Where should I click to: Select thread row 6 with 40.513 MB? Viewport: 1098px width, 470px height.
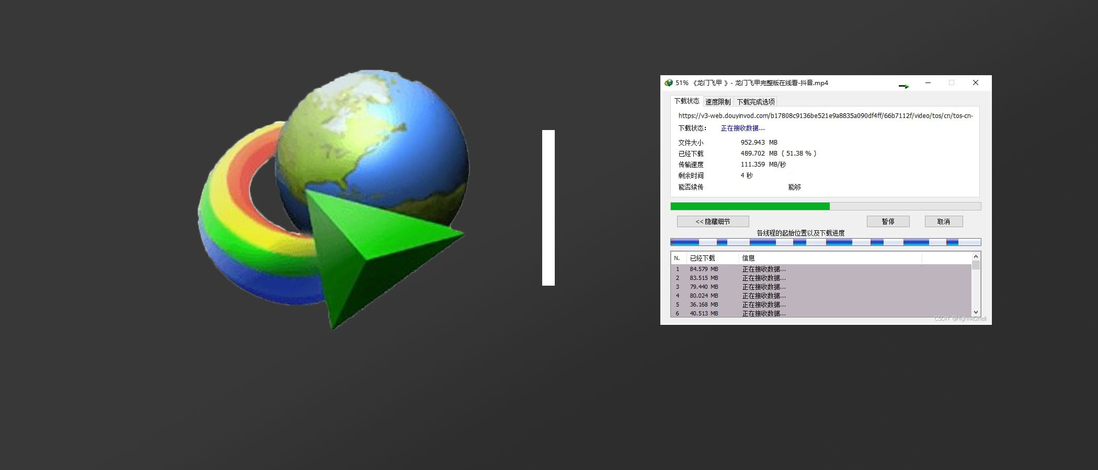click(x=821, y=313)
